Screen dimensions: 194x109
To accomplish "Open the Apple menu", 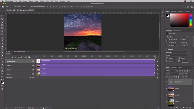I will point(3,1).
